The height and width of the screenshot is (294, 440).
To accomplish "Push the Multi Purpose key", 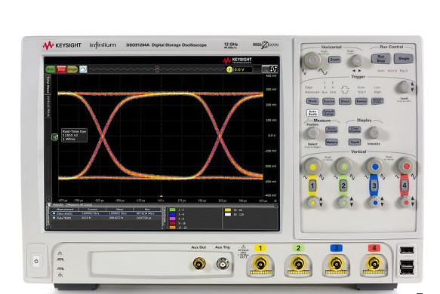I will coord(331,130).
